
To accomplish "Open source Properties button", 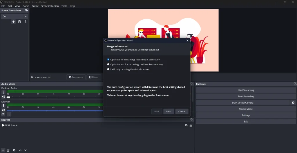I will (76, 77).
